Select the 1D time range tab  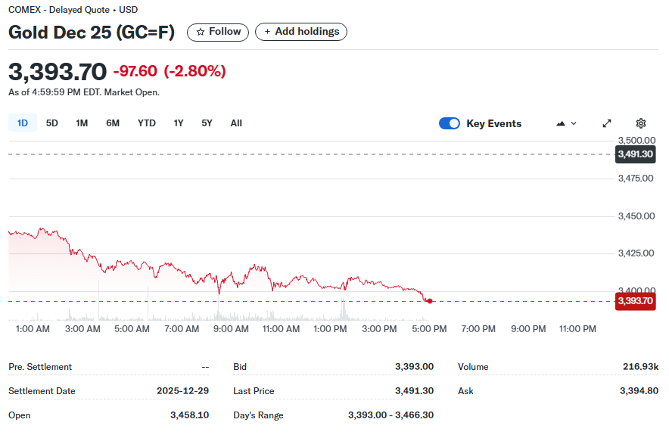click(23, 123)
